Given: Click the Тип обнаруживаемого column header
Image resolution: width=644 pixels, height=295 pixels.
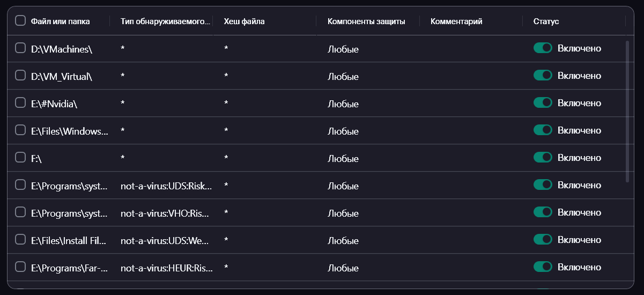Looking at the screenshot, I should pyautogui.click(x=164, y=21).
